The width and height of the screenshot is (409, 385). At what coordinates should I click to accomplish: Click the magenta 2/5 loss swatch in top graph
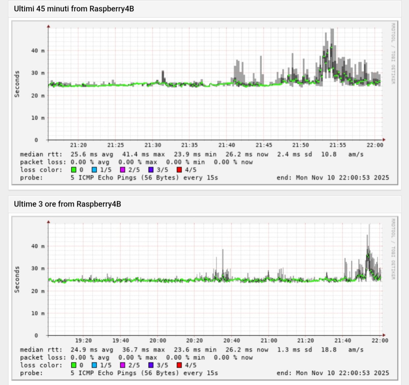[x=123, y=170]
